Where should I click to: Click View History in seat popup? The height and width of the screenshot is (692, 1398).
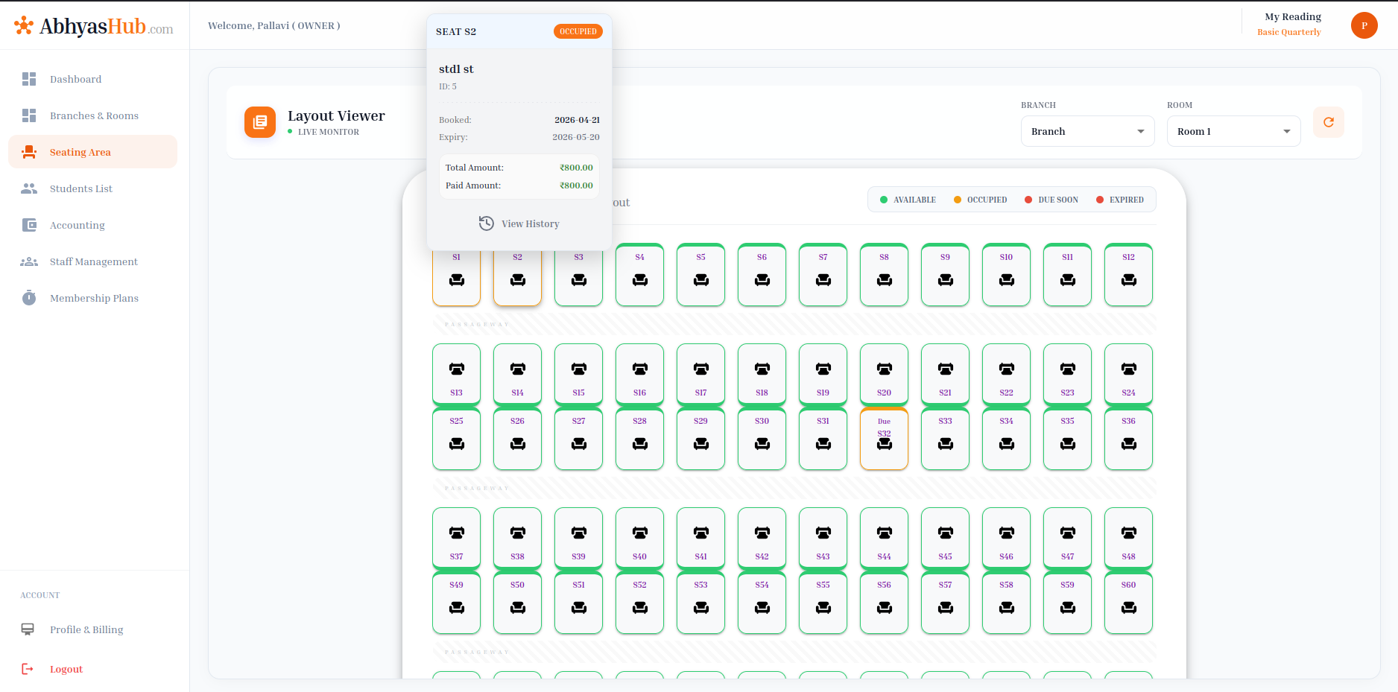coord(519,223)
